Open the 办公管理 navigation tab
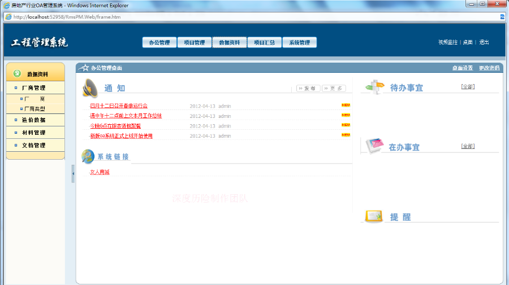509x285 pixels. (x=159, y=42)
